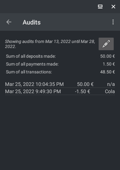
Task: Click the -1.50 € payment amount
Action: point(82,92)
